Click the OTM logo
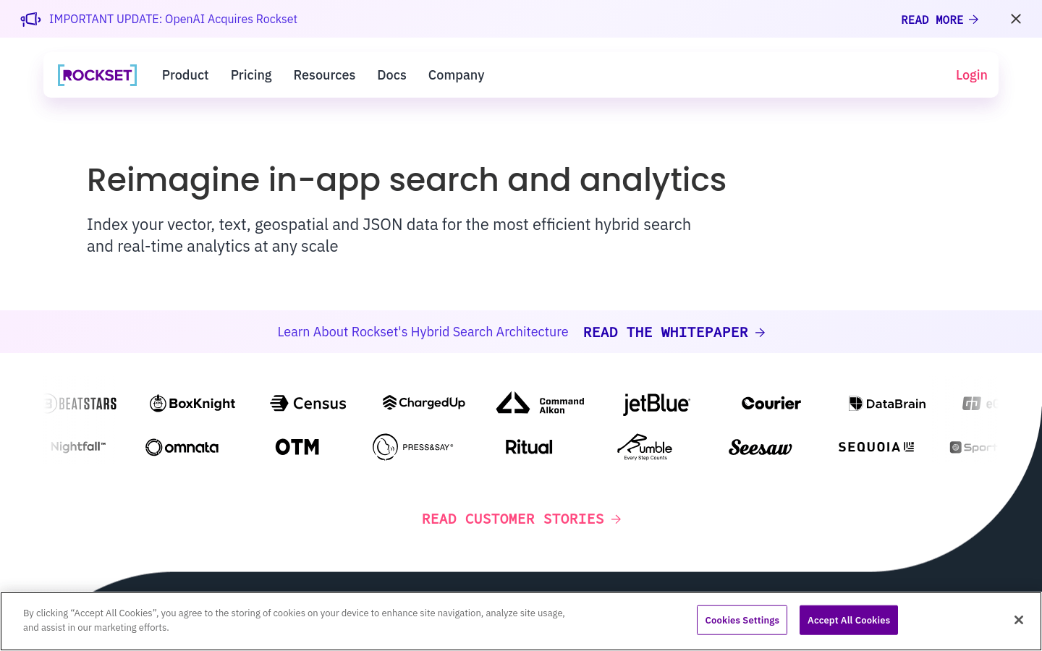 (x=297, y=447)
